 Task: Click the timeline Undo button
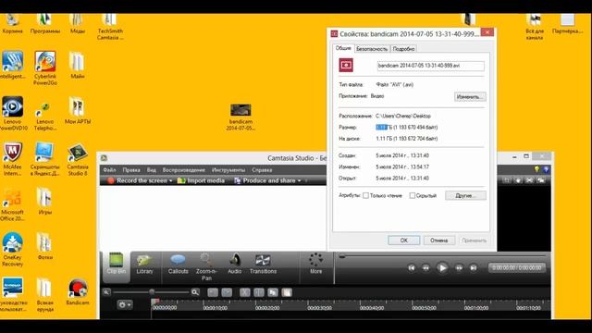(x=213, y=292)
